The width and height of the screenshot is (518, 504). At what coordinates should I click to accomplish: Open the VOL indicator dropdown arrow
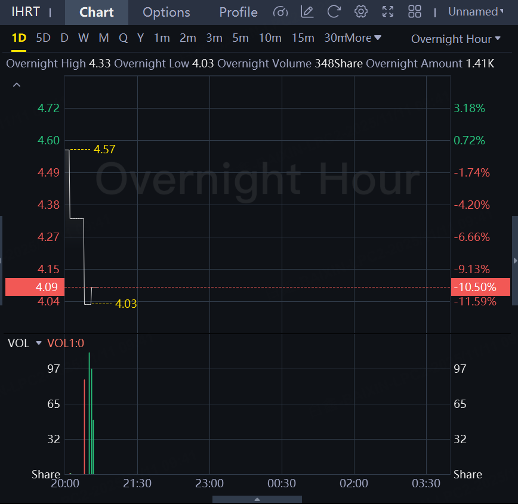(x=39, y=343)
